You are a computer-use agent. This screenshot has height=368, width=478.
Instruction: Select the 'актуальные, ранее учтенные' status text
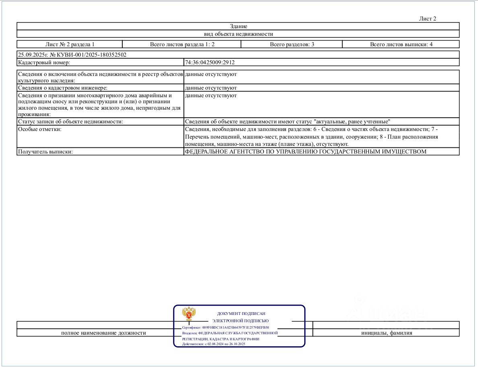click(352, 121)
